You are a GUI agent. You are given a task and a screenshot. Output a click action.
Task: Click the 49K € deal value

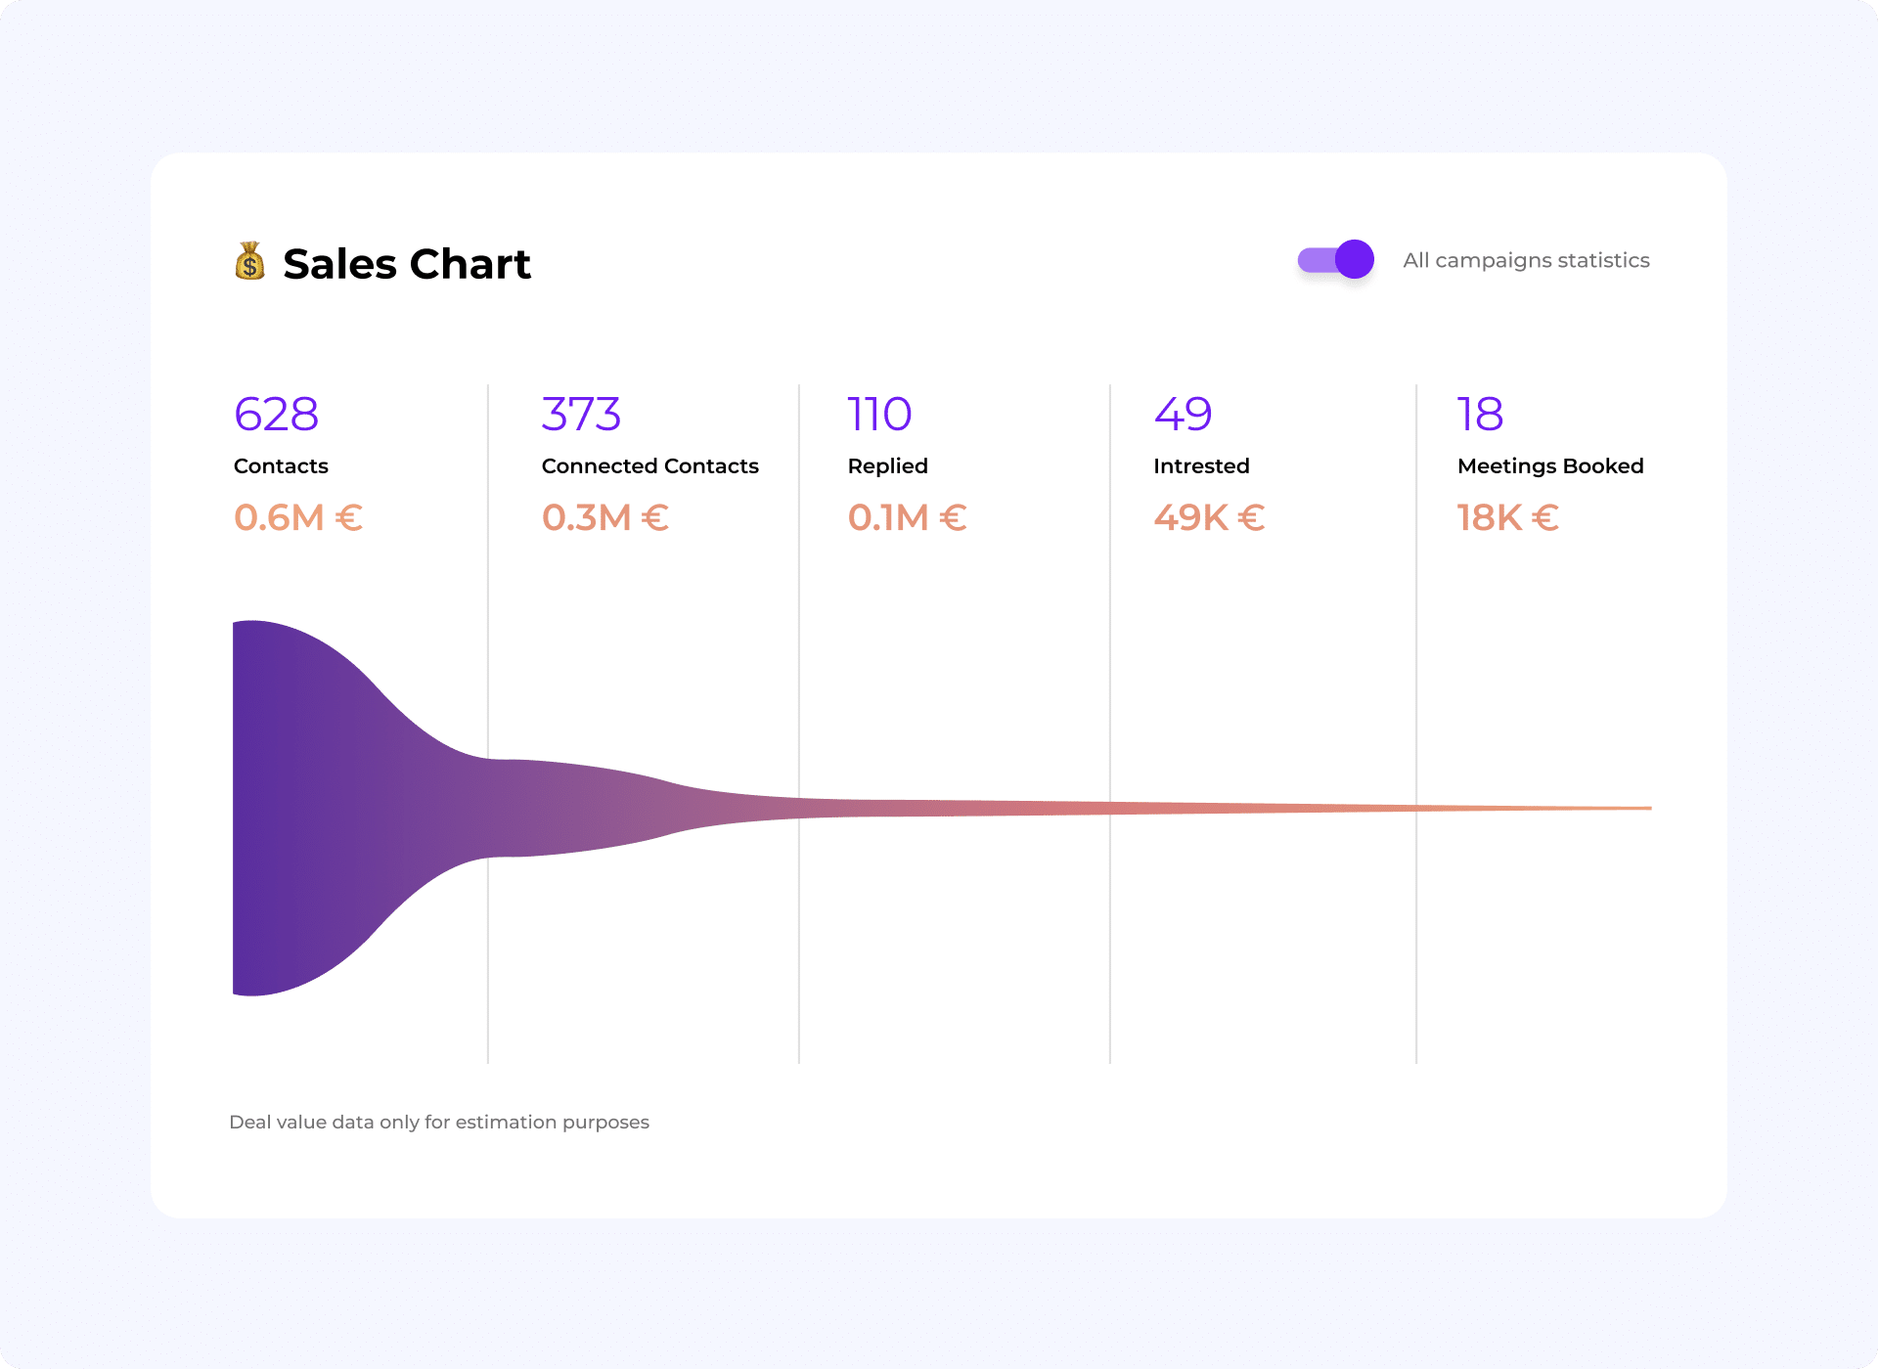click(1209, 518)
